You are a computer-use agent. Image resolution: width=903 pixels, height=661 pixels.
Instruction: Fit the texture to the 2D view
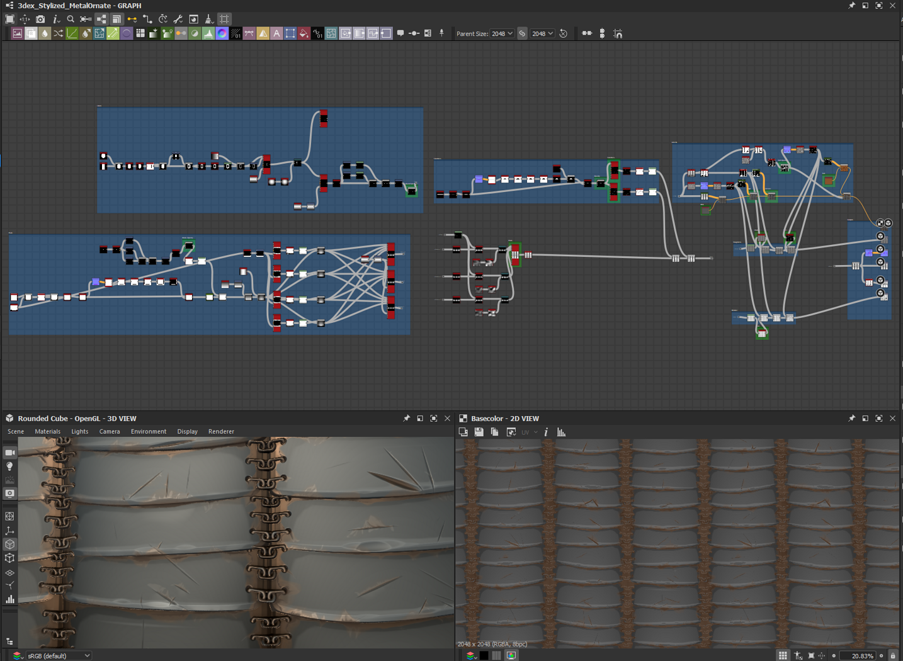click(811, 655)
